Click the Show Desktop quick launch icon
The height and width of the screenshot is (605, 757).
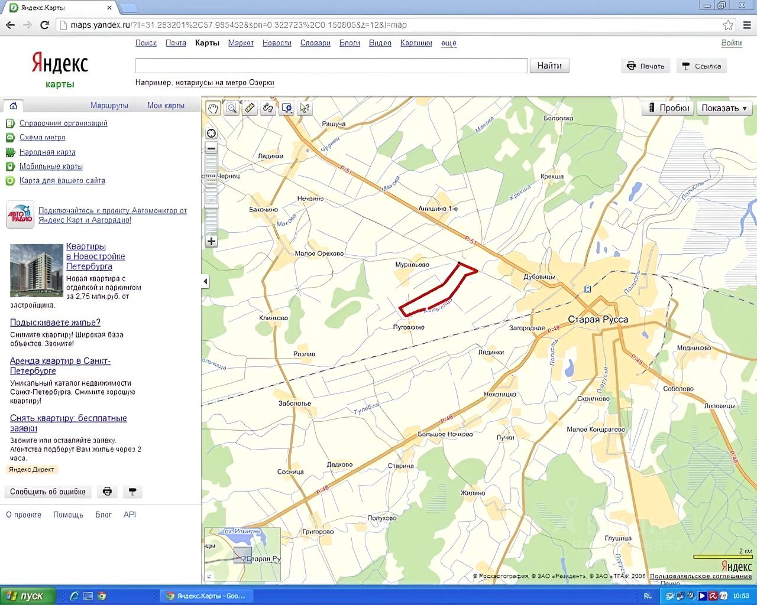(x=88, y=596)
